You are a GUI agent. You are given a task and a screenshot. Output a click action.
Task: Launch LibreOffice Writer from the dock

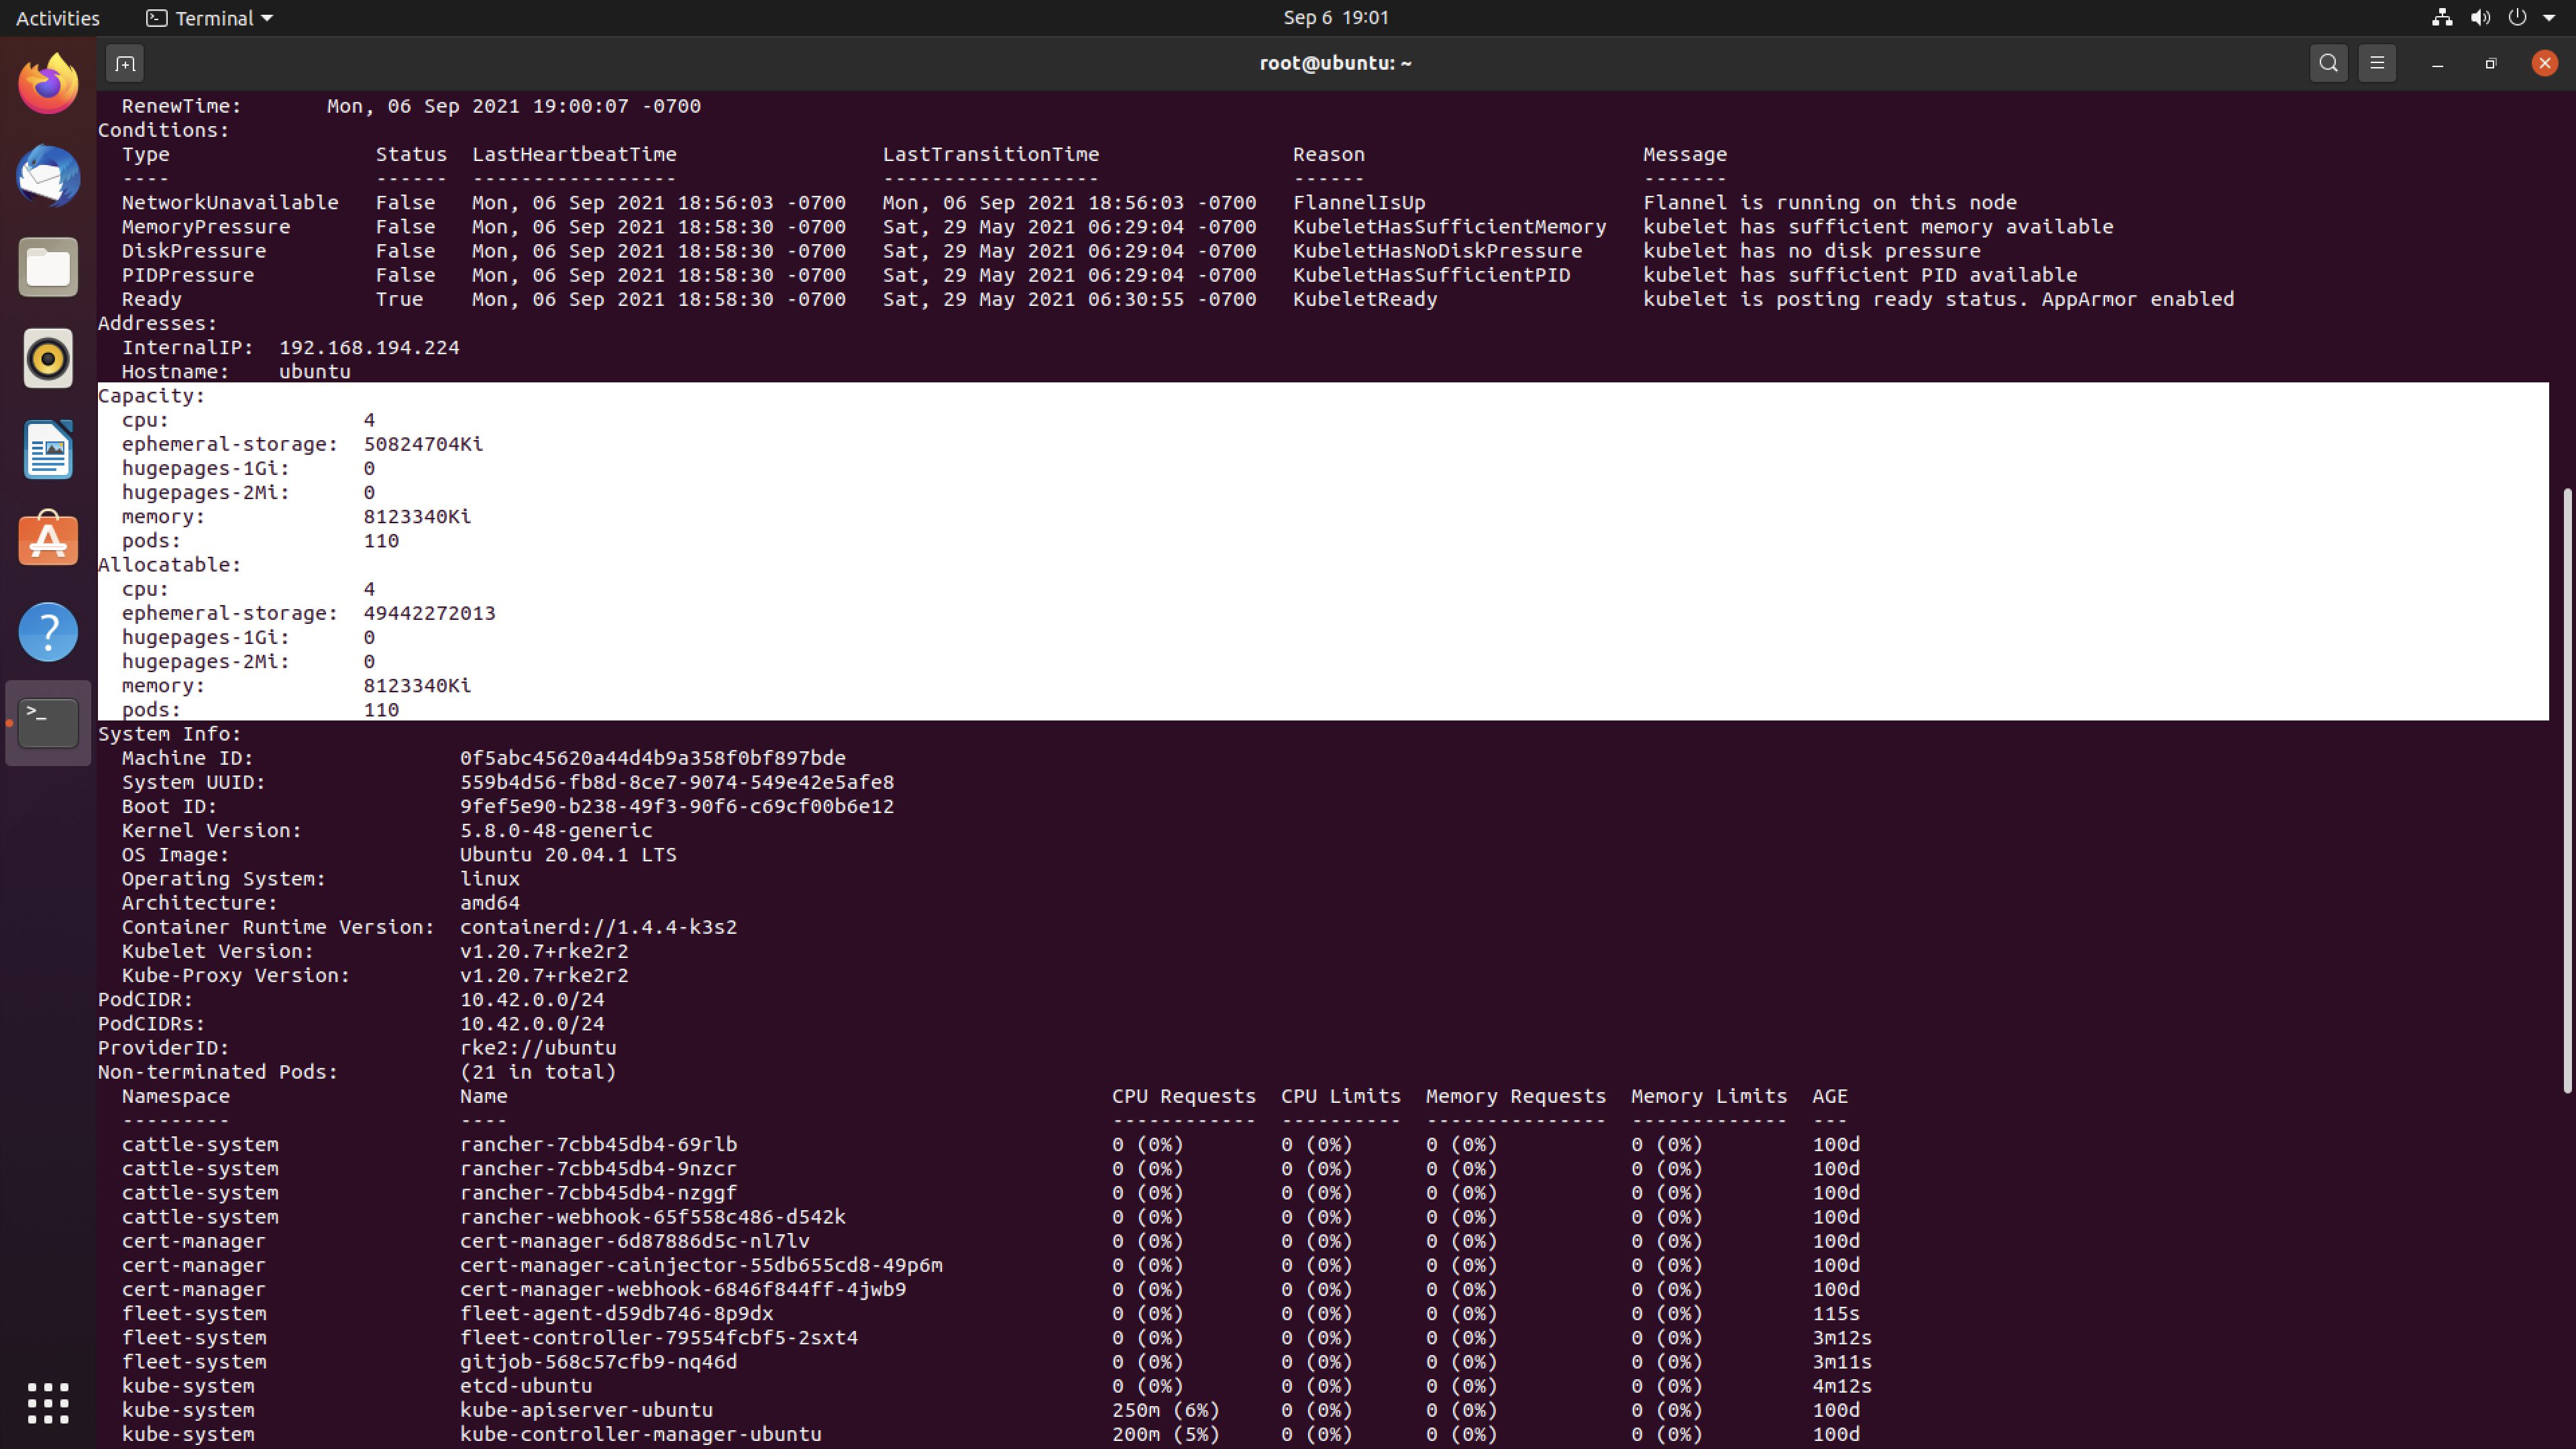click(48, 449)
